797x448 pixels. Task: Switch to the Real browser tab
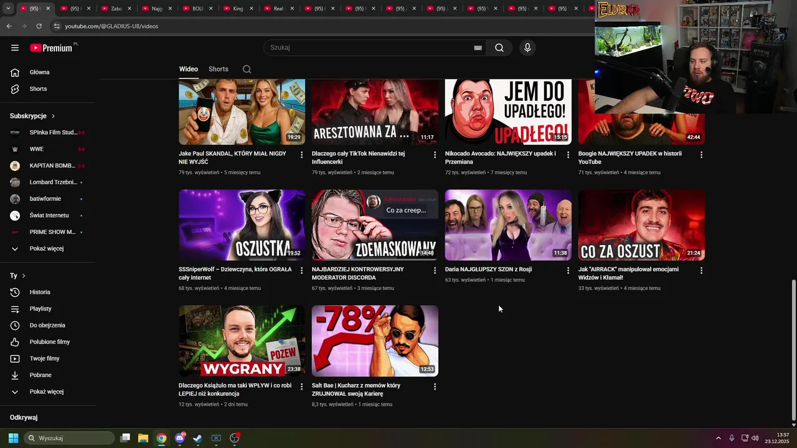278,9
